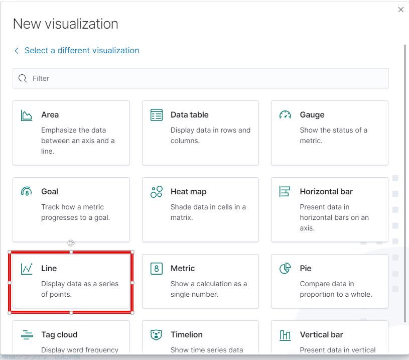
Task: Click 'Track how a metric progresses' text
Action: click(75, 212)
